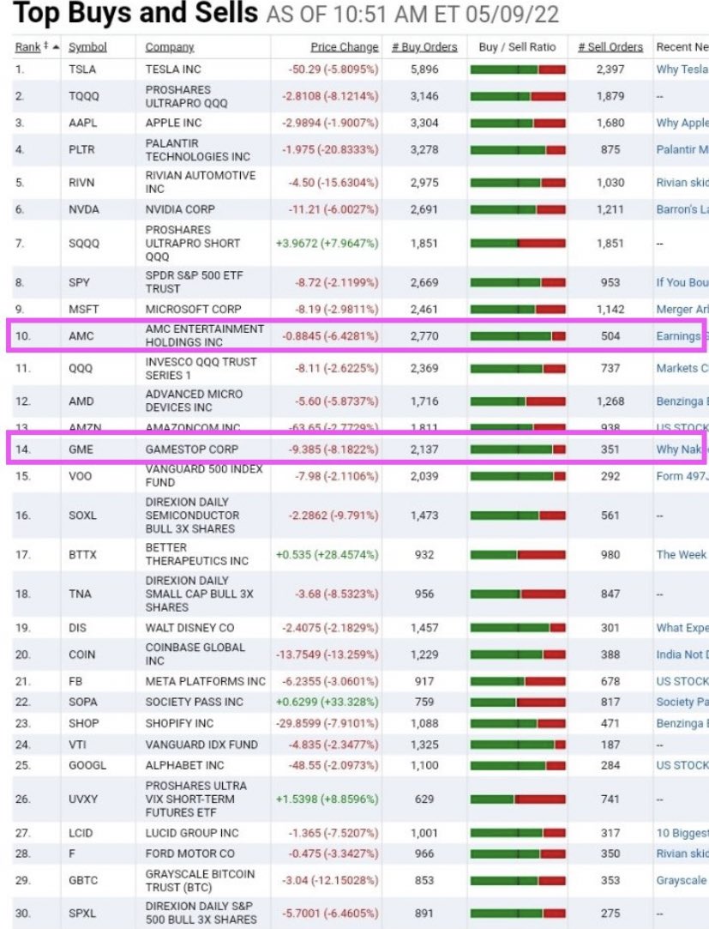Click TSLA buy orders value 5,896
Image resolution: width=709 pixels, height=929 pixels.
pyautogui.click(x=424, y=69)
